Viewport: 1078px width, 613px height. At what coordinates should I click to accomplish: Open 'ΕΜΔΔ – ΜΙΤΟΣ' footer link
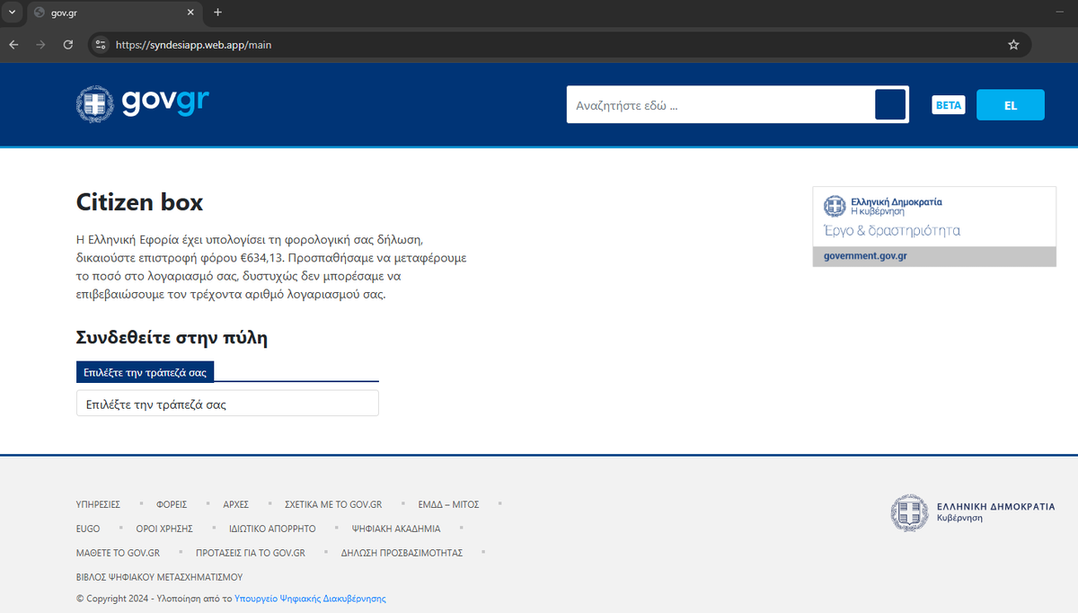[448, 504]
